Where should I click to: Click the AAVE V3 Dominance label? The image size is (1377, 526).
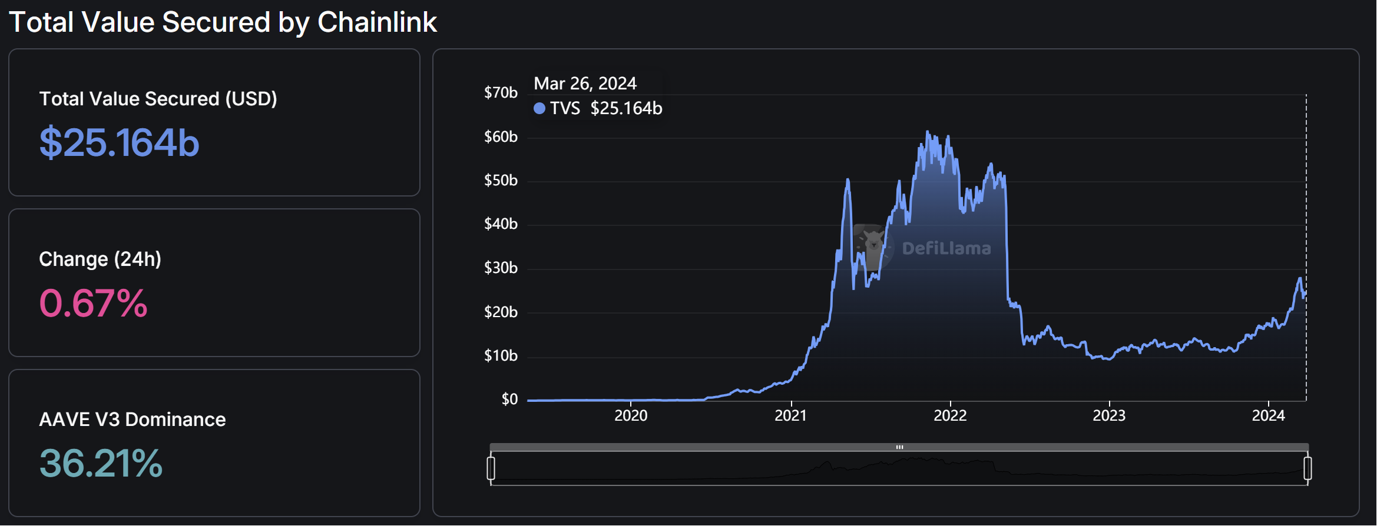[133, 419]
